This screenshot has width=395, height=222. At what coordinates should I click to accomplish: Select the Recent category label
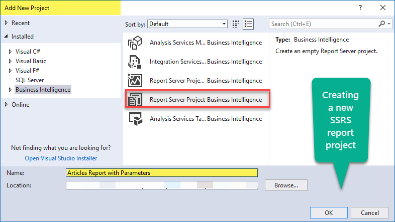(x=21, y=23)
